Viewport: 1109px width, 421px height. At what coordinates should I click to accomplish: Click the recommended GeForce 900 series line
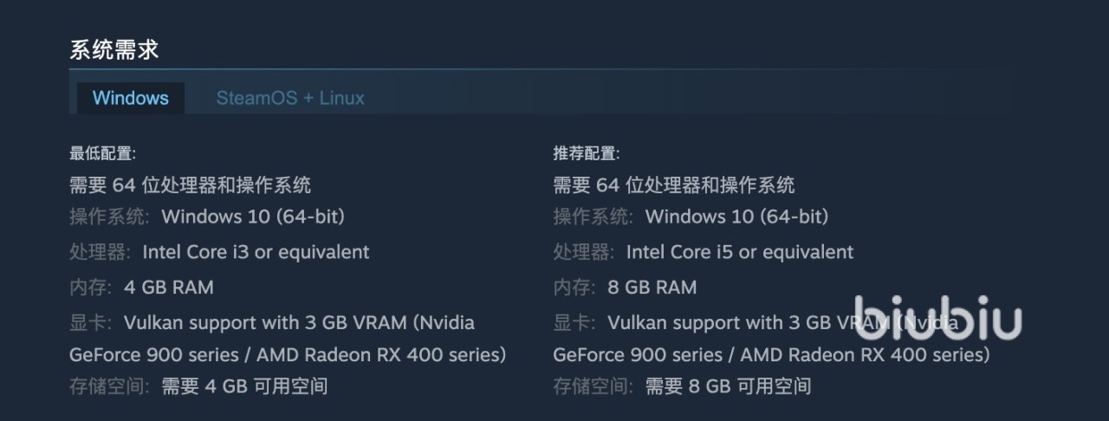[x=771, y=354]
